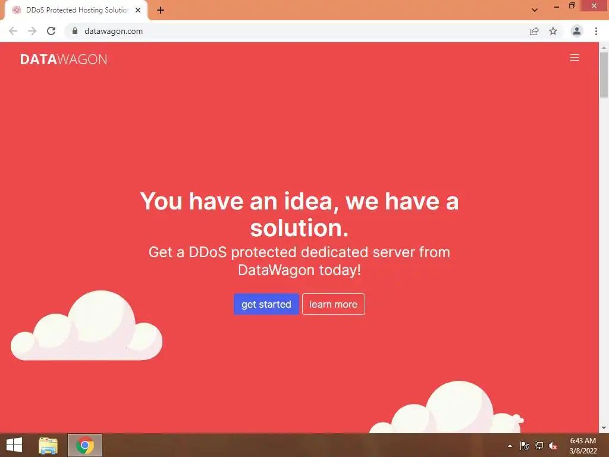The height and width of the screenshot is (457, 609).
Task: Open Chrome three-dot menu
Action: tap(596, 31)
